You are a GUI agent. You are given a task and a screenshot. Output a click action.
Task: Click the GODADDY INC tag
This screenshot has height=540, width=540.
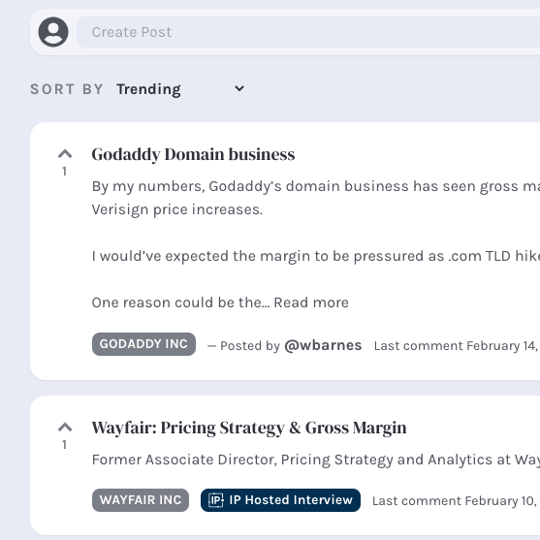click(x=143, y=344)
